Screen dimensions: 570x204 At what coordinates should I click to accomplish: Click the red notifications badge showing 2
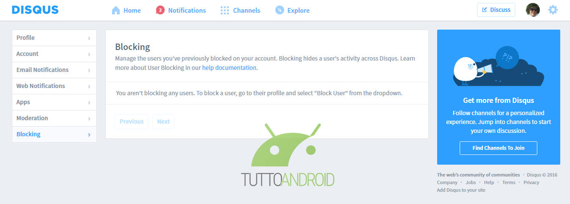click(x=160, y=10)
